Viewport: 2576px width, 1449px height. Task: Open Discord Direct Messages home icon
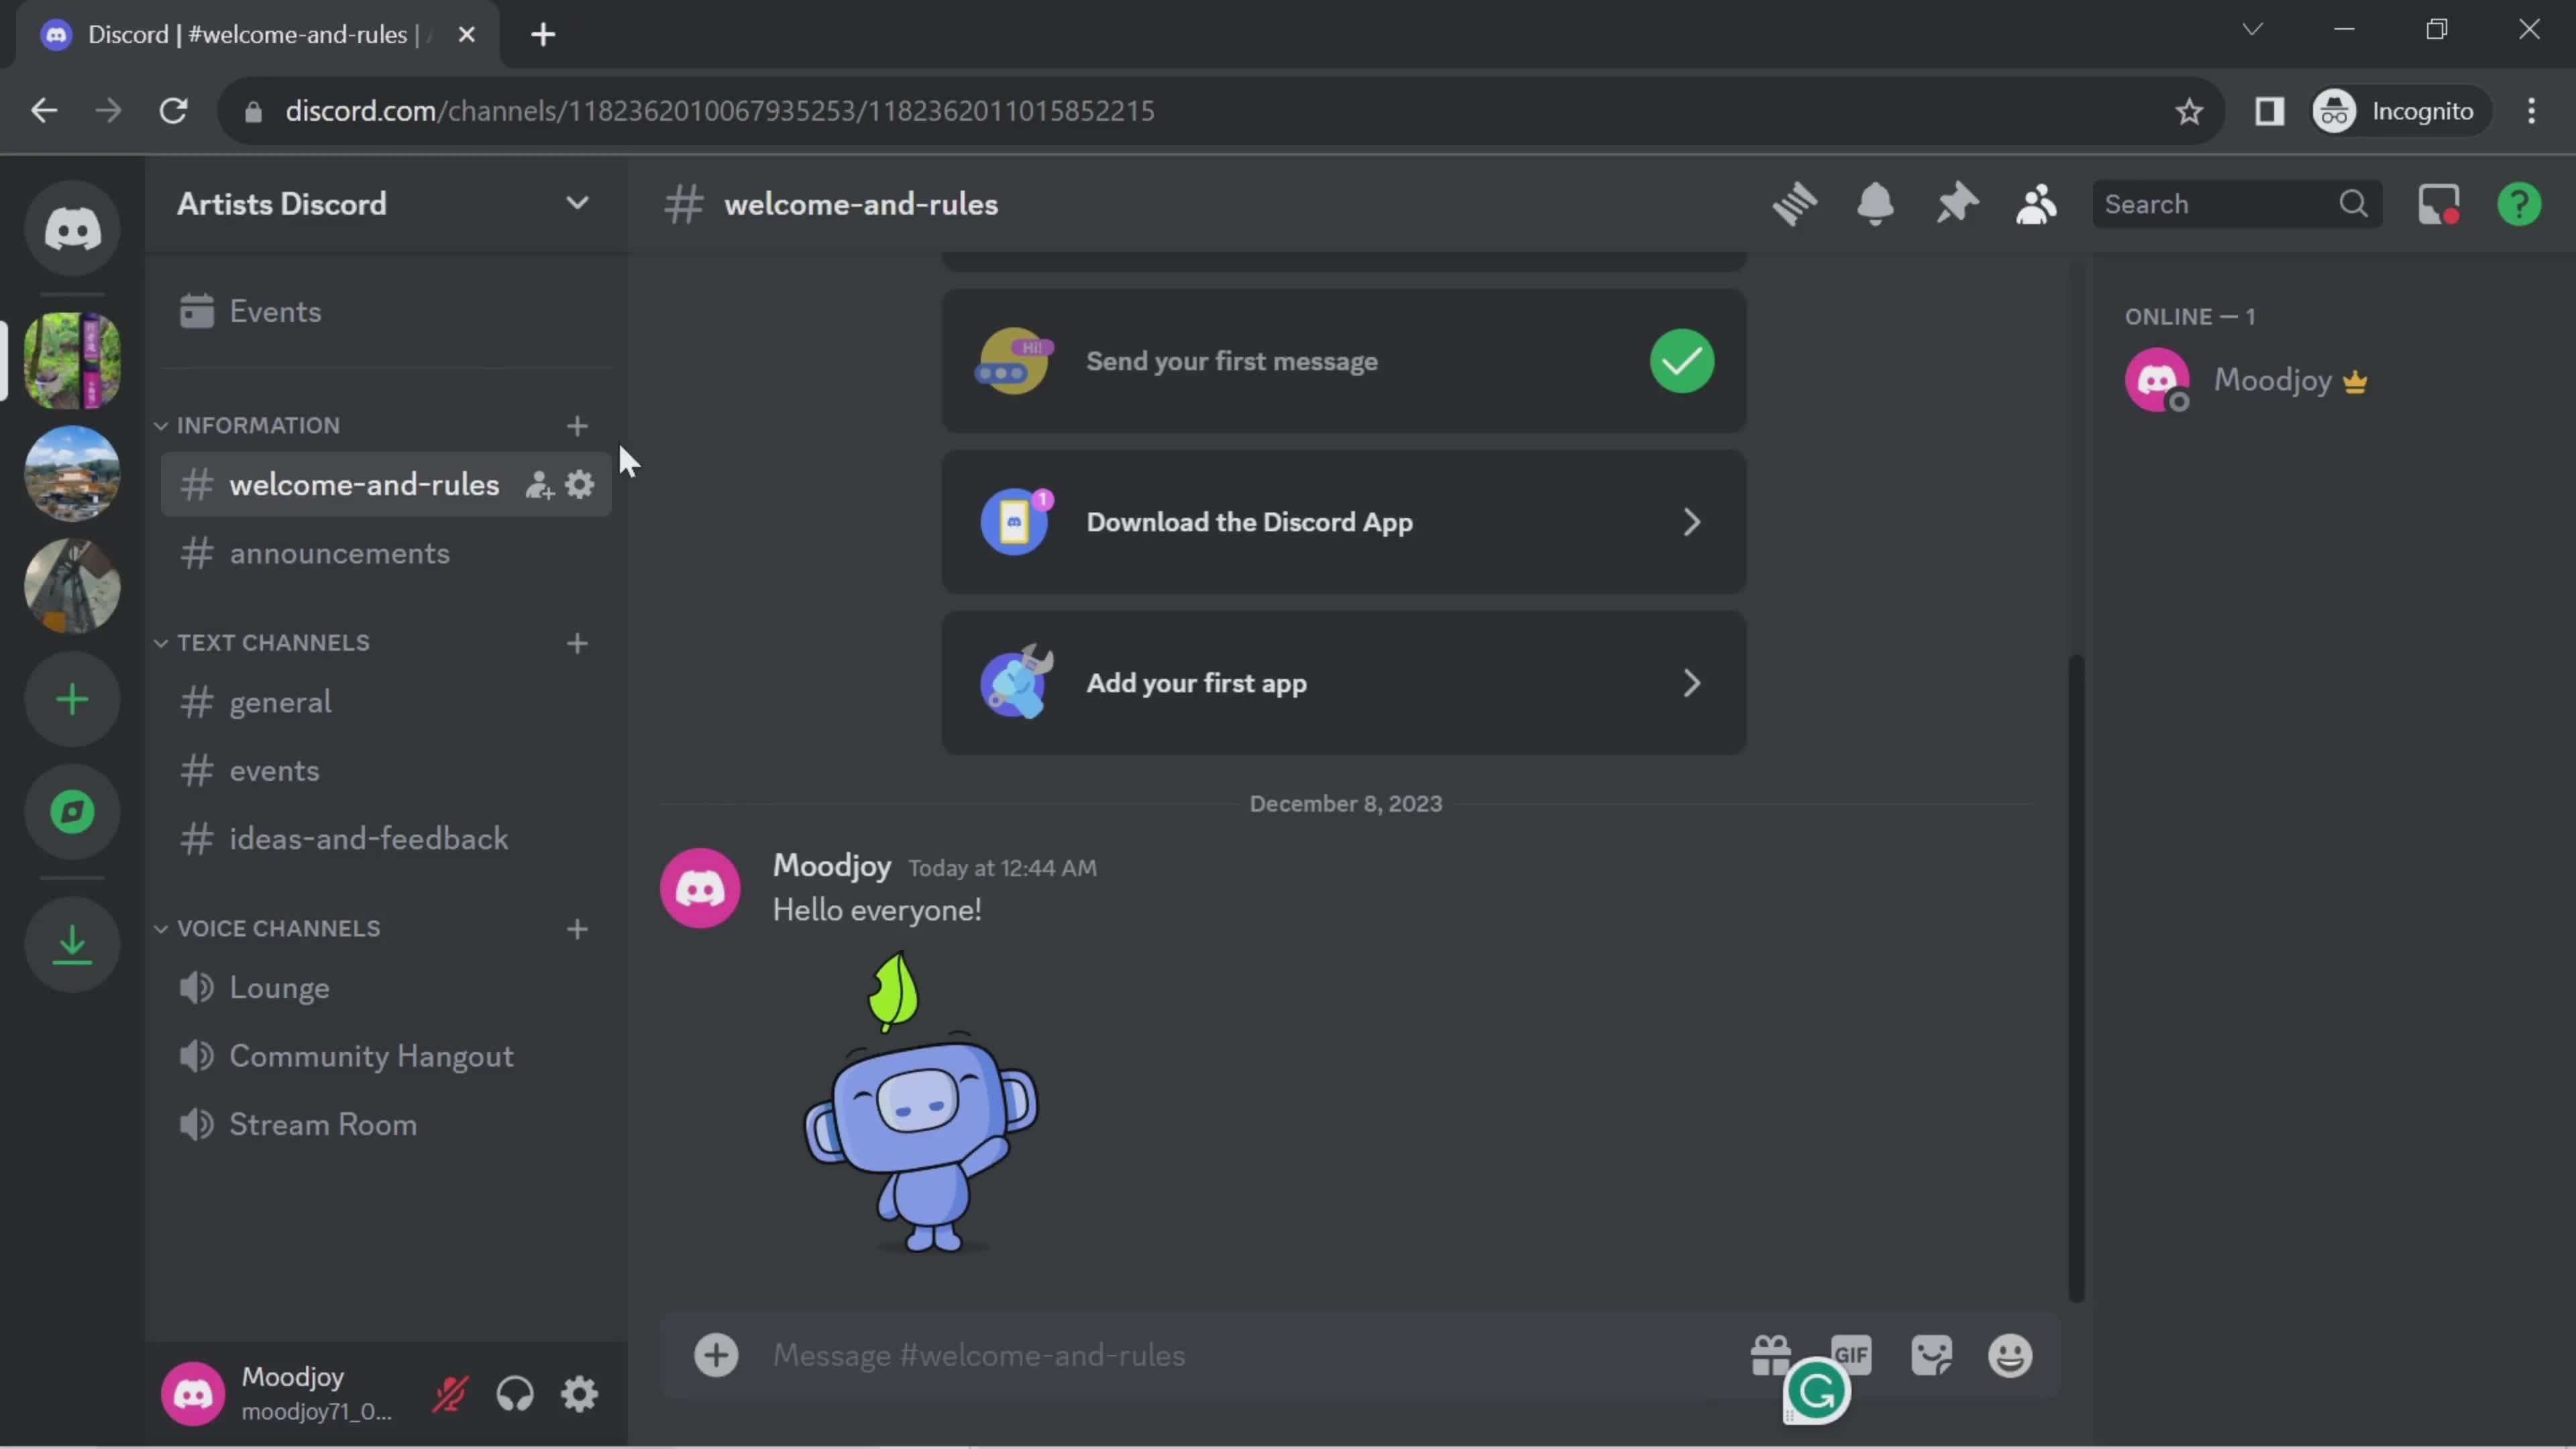click(x=72, y=229)
